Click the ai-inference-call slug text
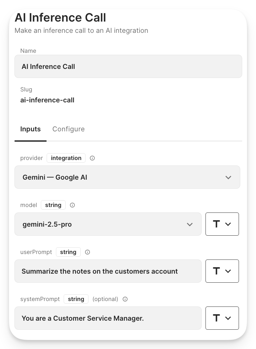Viewport: 256px width, 349px height. tap(47, 100)
